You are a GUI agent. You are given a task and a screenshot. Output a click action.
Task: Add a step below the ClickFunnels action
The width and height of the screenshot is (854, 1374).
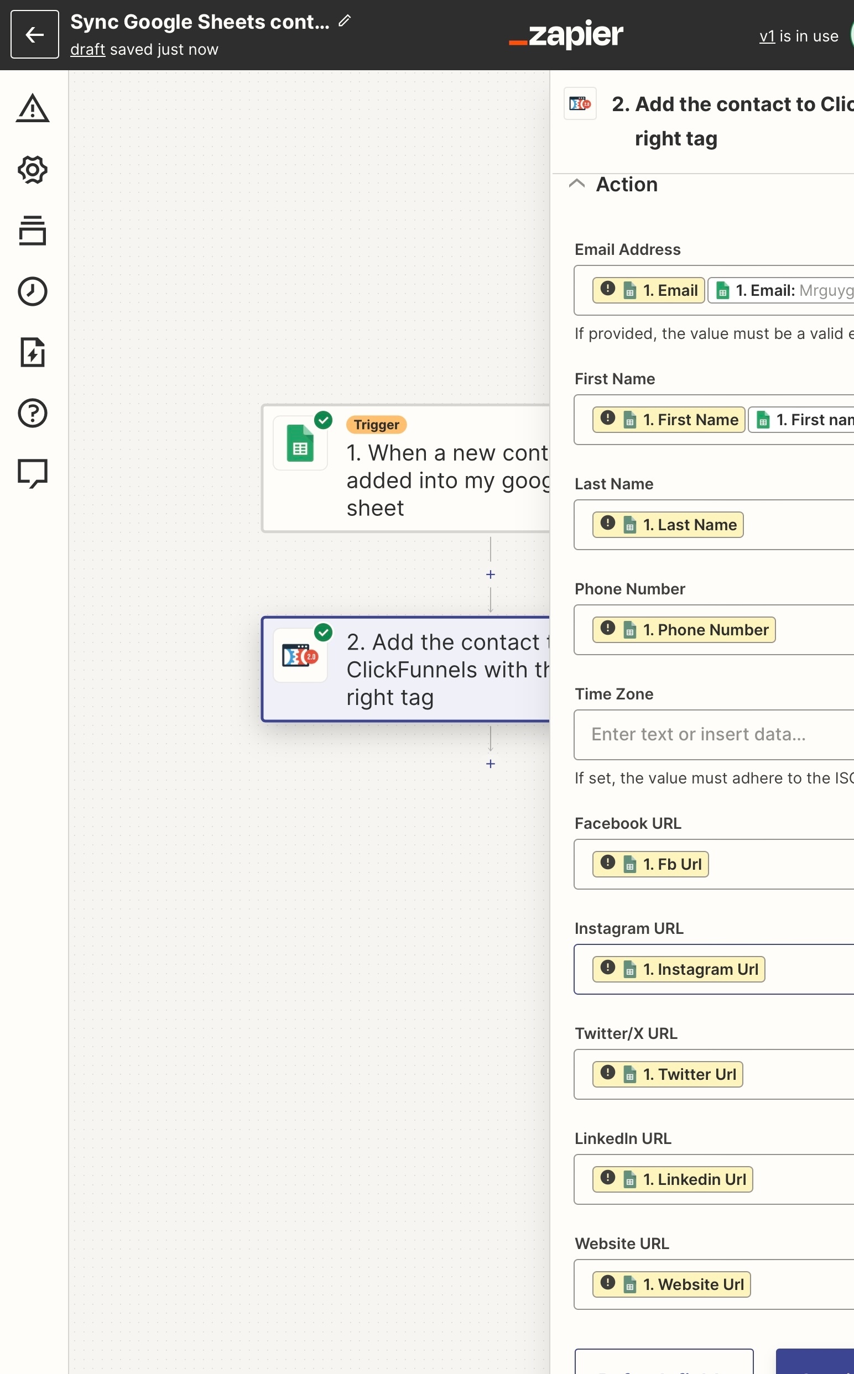point(490,764)
